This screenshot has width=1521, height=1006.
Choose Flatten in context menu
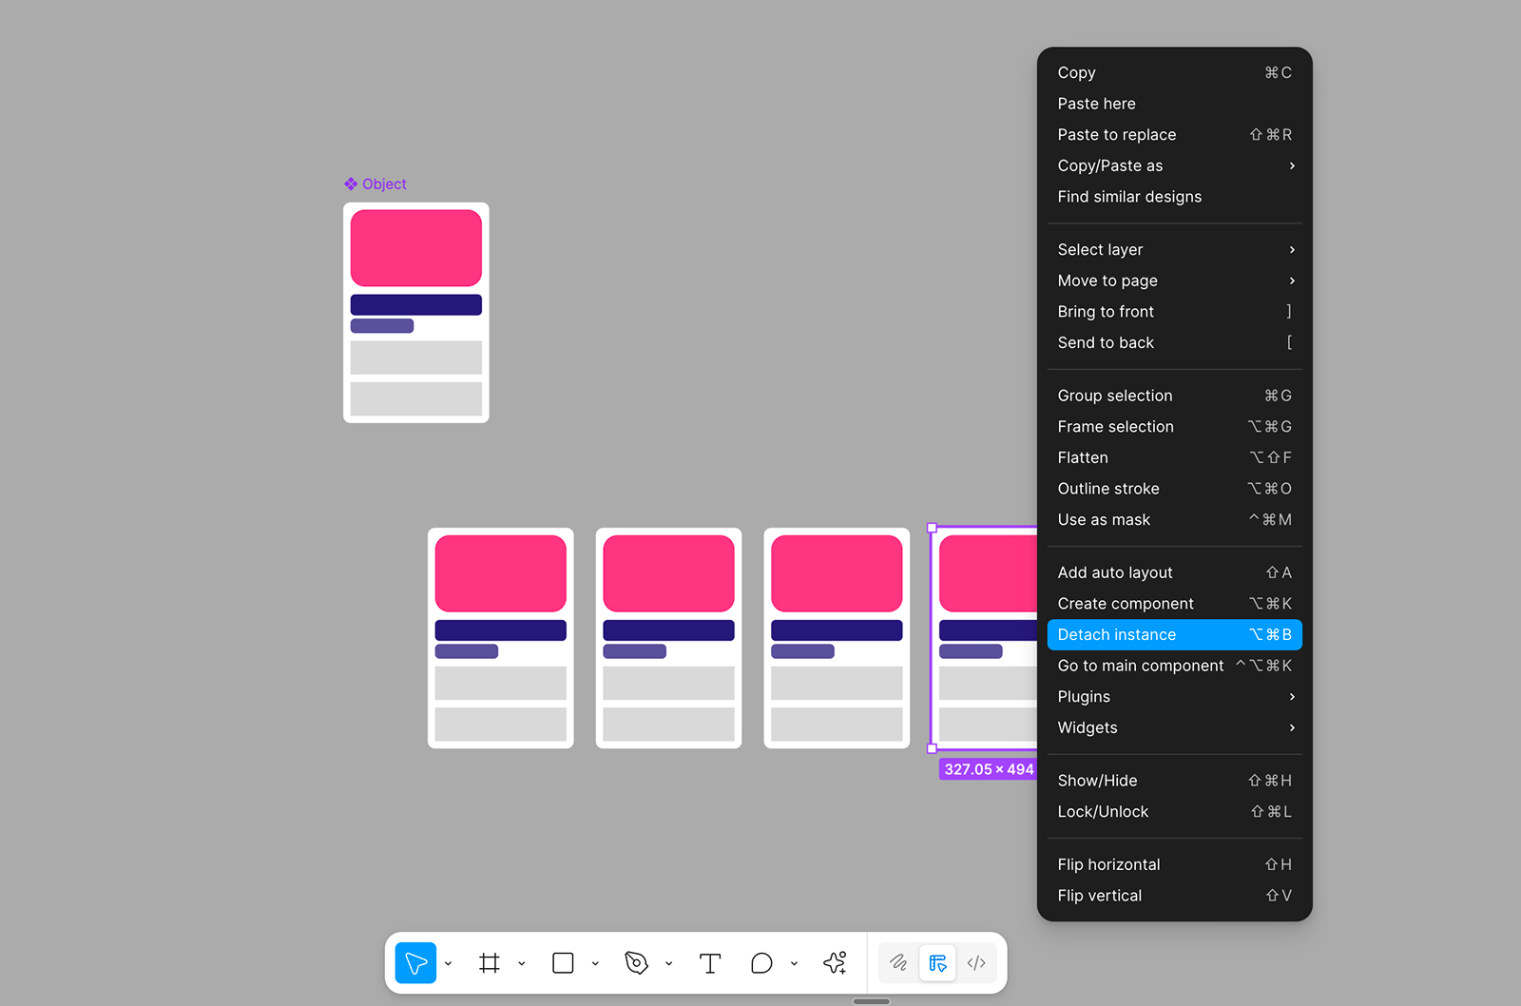click(x=1174, y=457)
